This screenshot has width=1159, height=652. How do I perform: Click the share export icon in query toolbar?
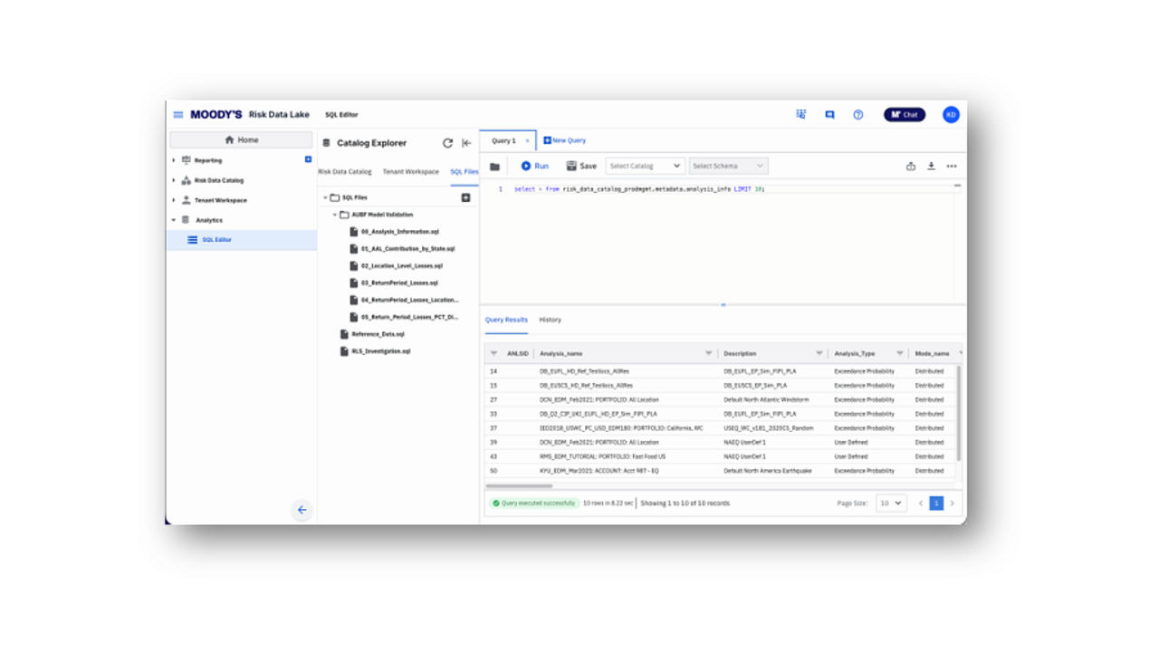pos(911,167)
